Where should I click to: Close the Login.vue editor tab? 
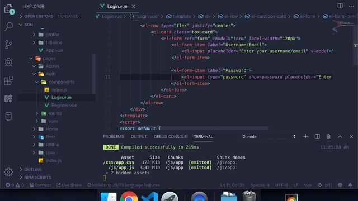pos(134,7)
